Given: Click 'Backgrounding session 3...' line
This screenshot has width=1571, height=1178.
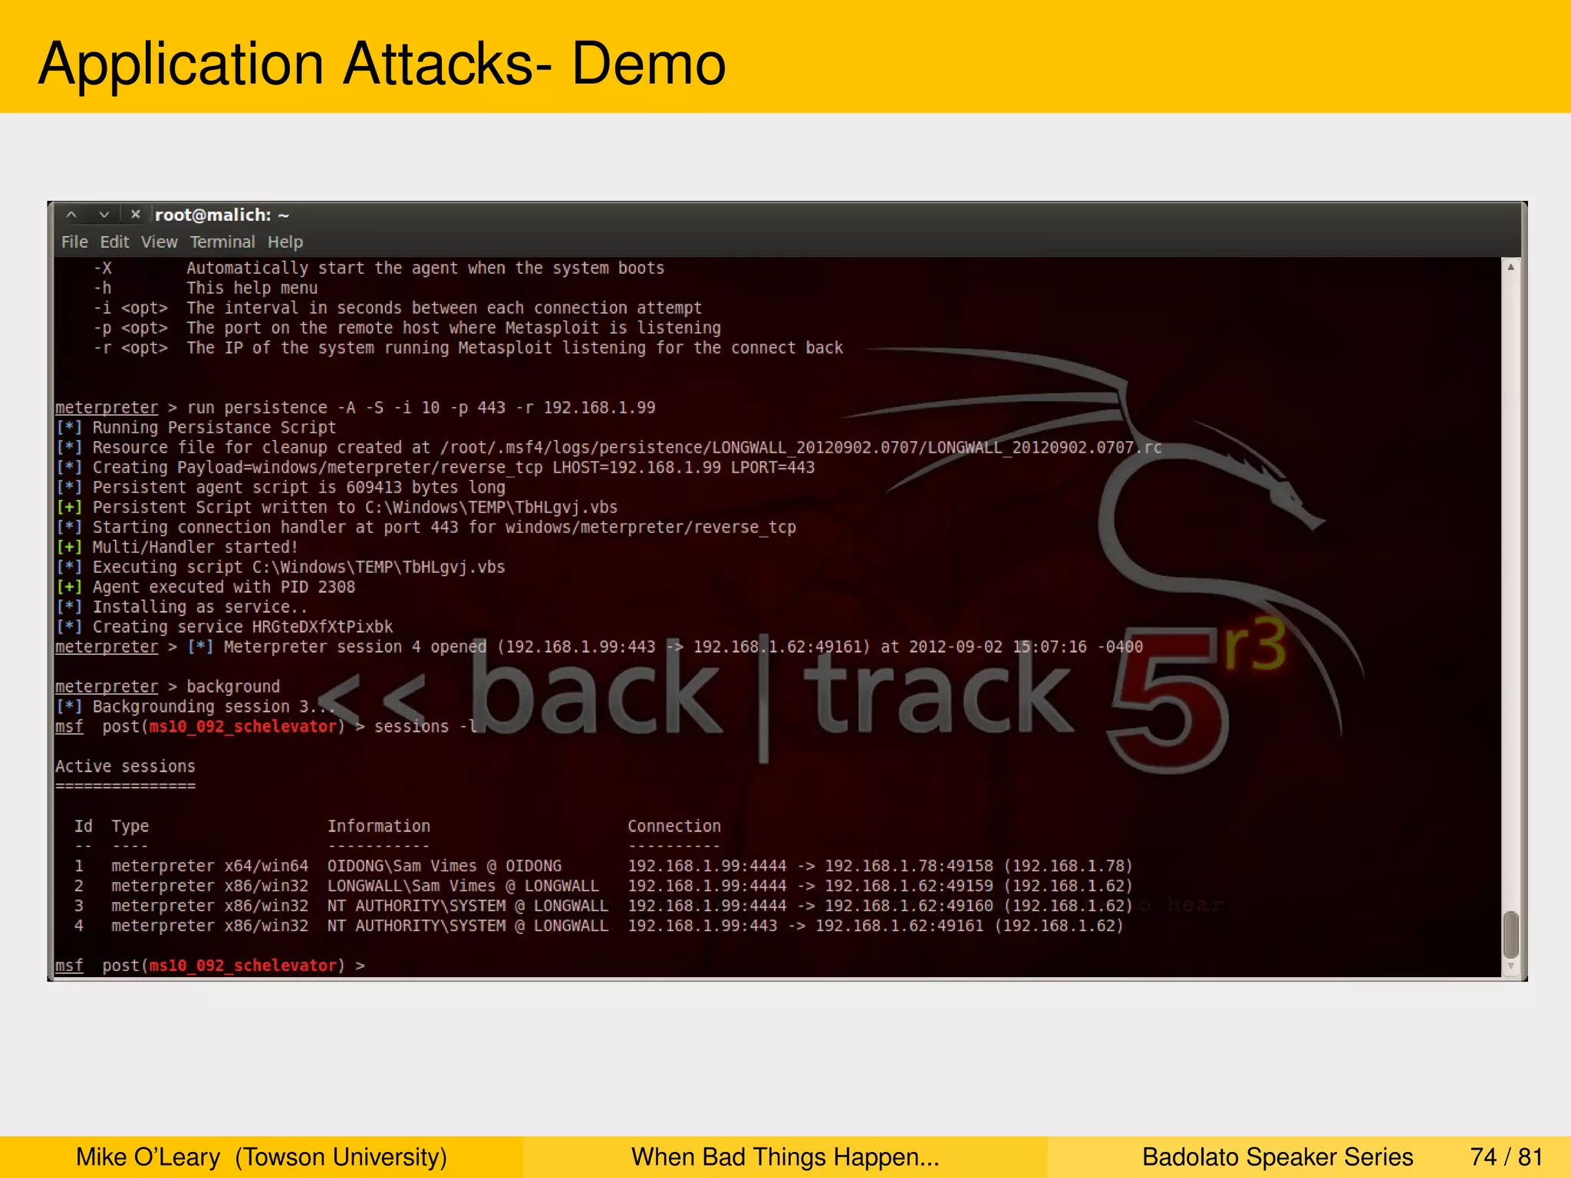Looking at the screenshot, I should pos(196,707).
